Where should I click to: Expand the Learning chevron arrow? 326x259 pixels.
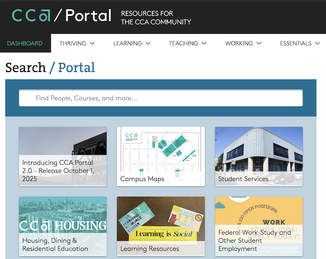(148, 44)
